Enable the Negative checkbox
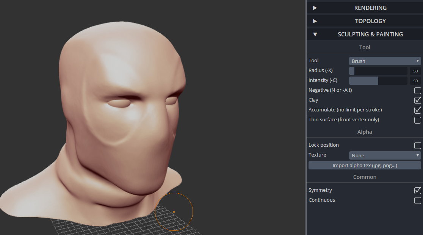 417,90
